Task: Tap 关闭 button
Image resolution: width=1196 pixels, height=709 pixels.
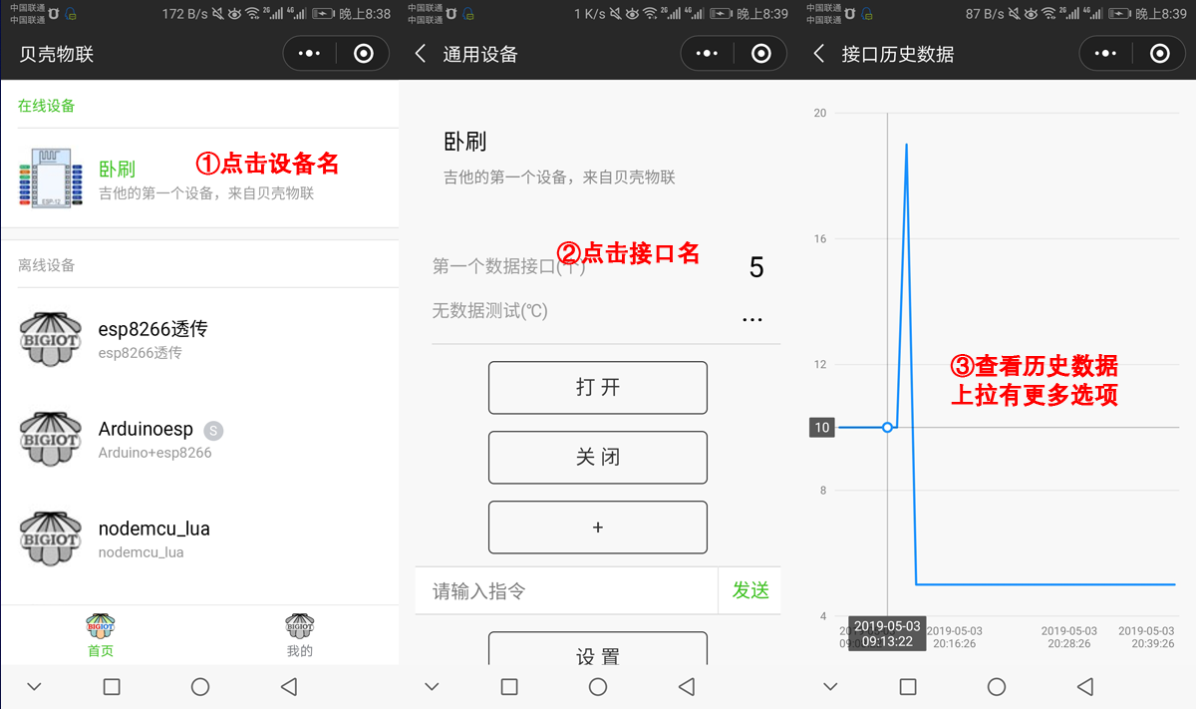Action: 598,458
